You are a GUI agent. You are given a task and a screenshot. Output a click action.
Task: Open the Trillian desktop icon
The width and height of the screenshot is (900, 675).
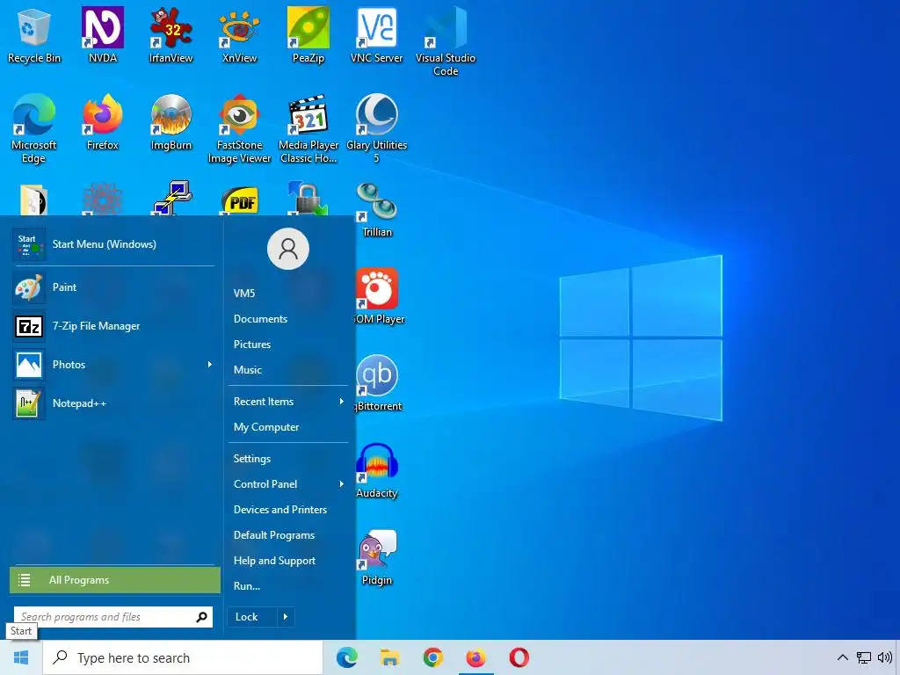(x=376, y=209)
